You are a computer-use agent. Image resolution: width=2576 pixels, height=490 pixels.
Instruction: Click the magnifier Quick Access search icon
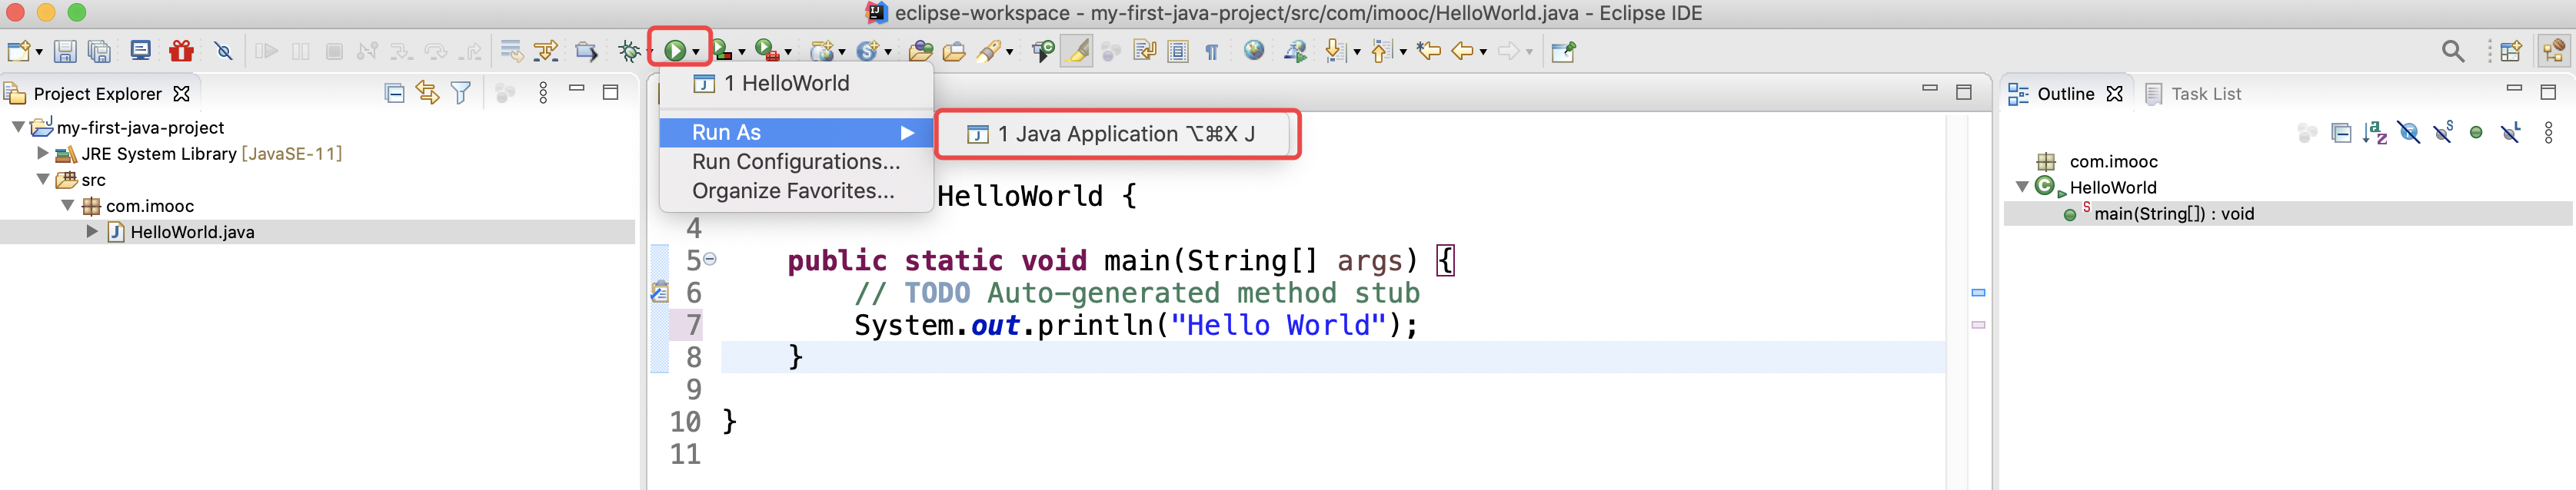[2452, 51]
